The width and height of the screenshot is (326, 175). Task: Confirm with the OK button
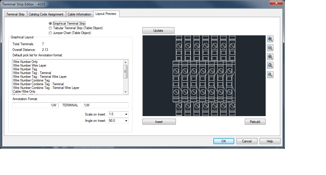tap(224, 141)
